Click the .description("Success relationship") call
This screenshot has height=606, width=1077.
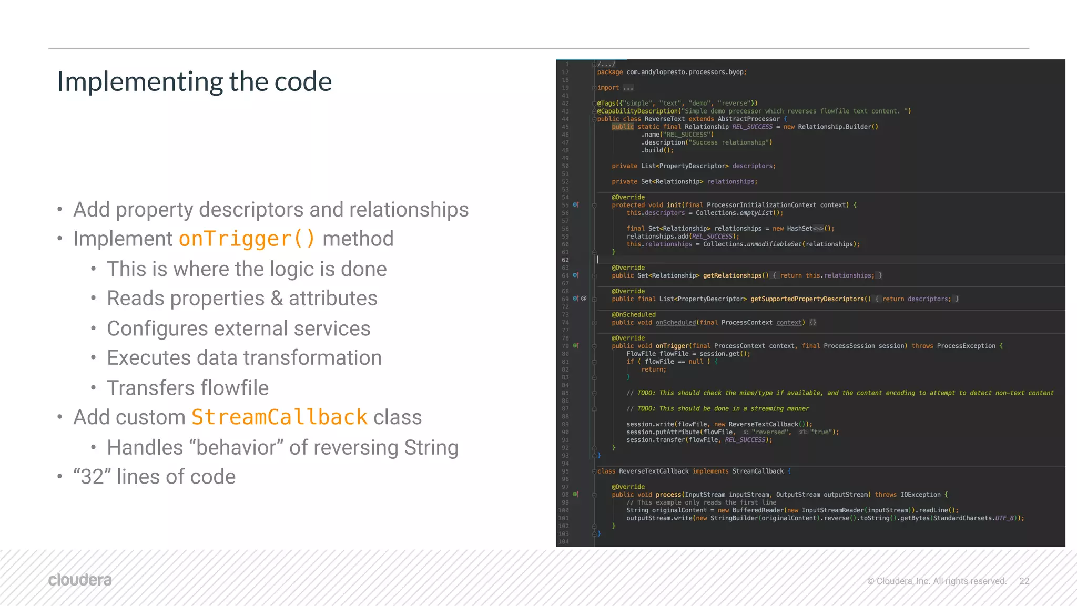(x=707, y=142)
